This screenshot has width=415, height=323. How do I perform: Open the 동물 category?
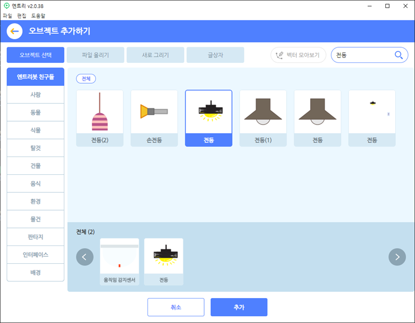click(x=35, y=112)
